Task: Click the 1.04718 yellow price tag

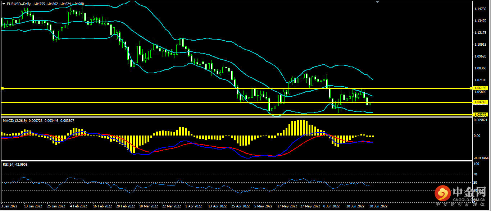Action: point(481,102)
